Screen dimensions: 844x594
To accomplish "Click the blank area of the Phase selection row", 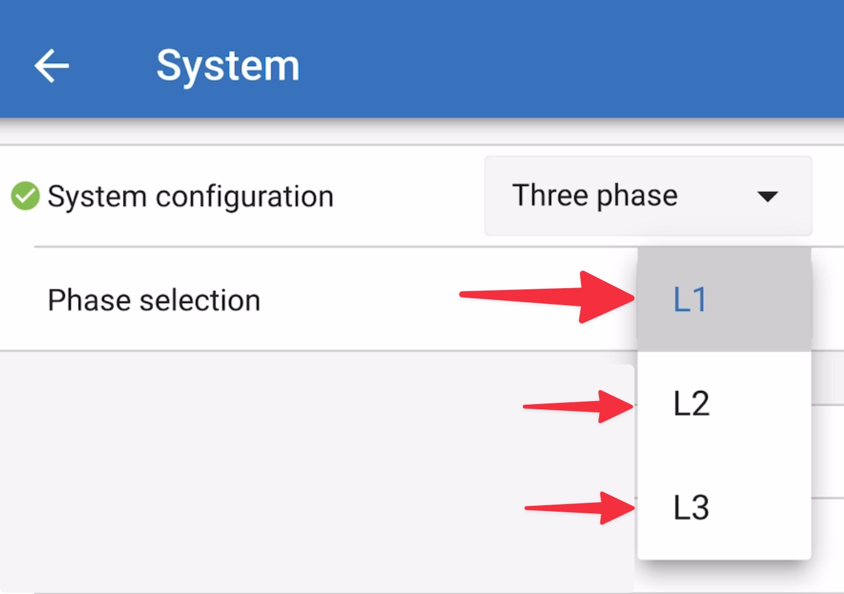I will point(365,301).
